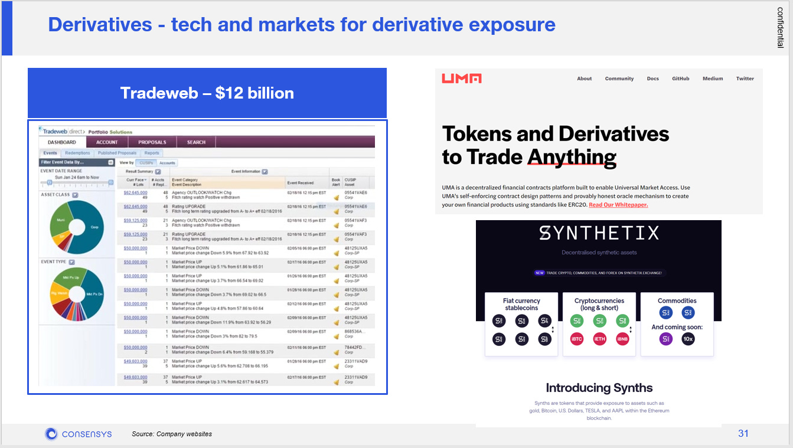Open the Asset Class dropdown arrow
The height and width of the screenshot is (448, 793).
coord(75,195)
